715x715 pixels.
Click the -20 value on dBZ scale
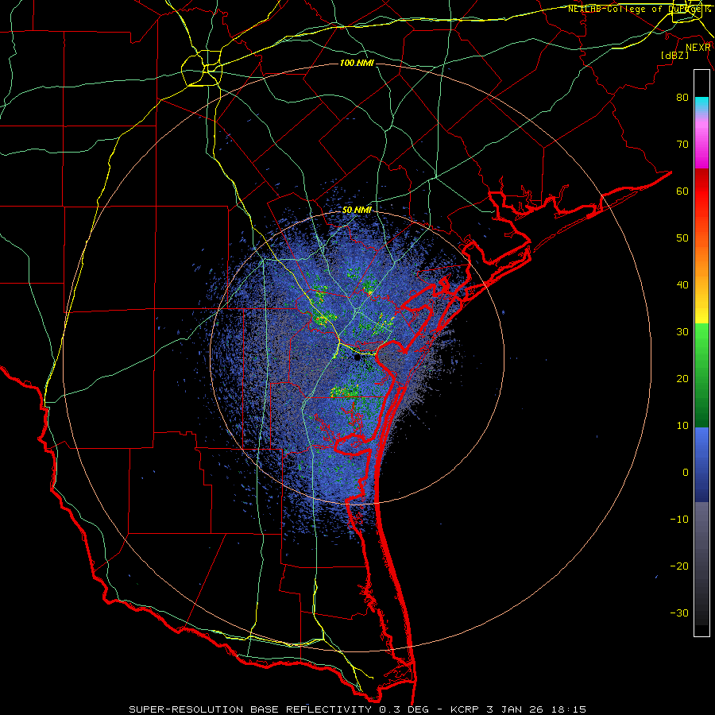click(x=679, y=566)
